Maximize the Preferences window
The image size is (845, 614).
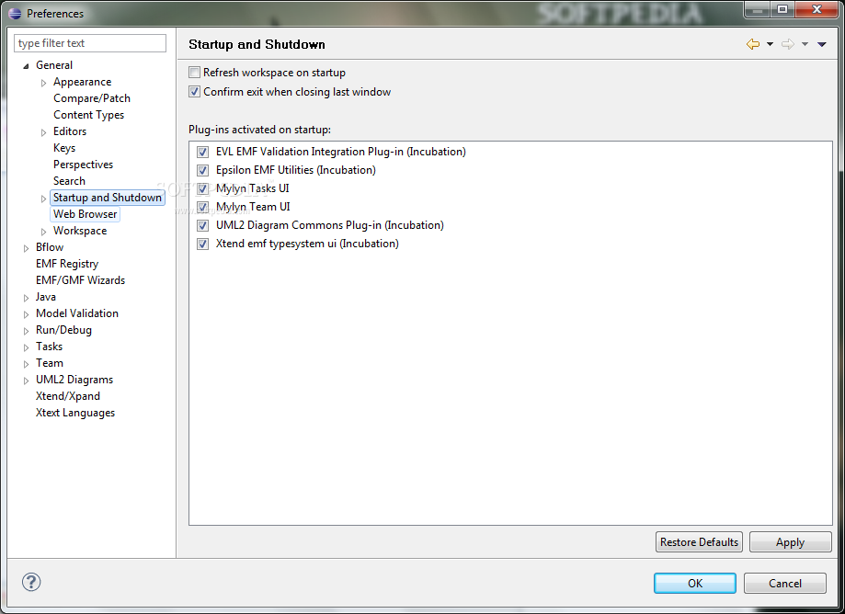click(782, 10)
